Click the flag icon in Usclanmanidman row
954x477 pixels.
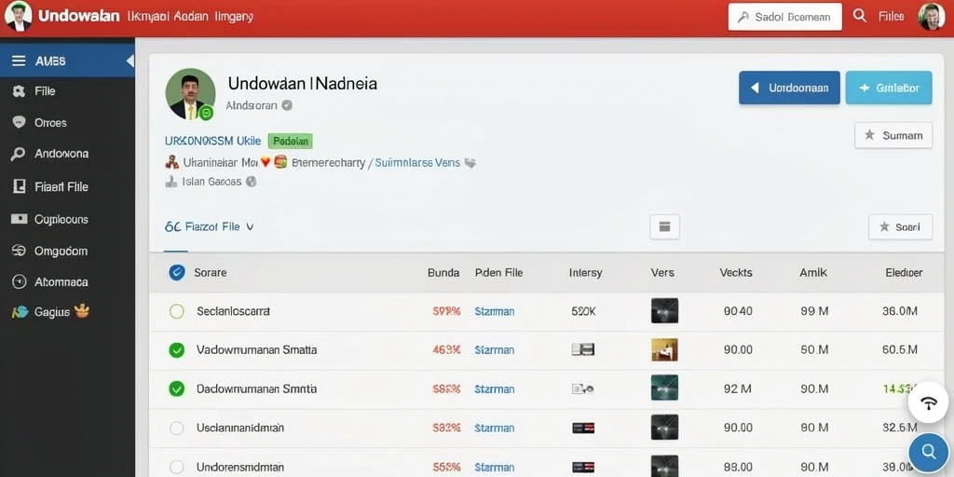pos(583,429)
